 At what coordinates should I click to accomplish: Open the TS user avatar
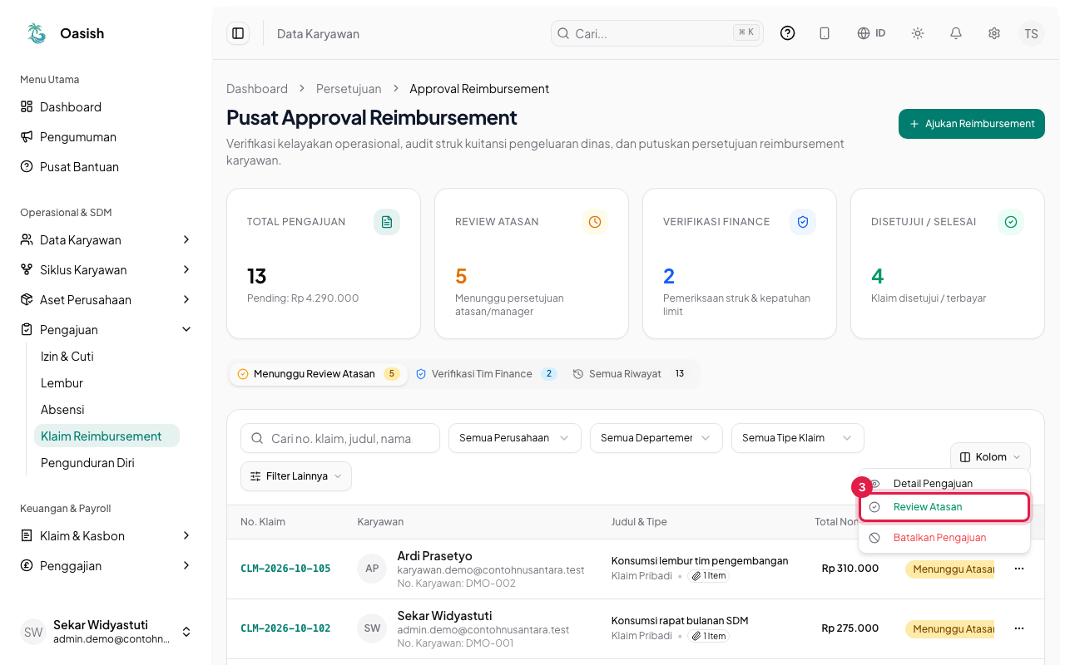point(1031,33)
